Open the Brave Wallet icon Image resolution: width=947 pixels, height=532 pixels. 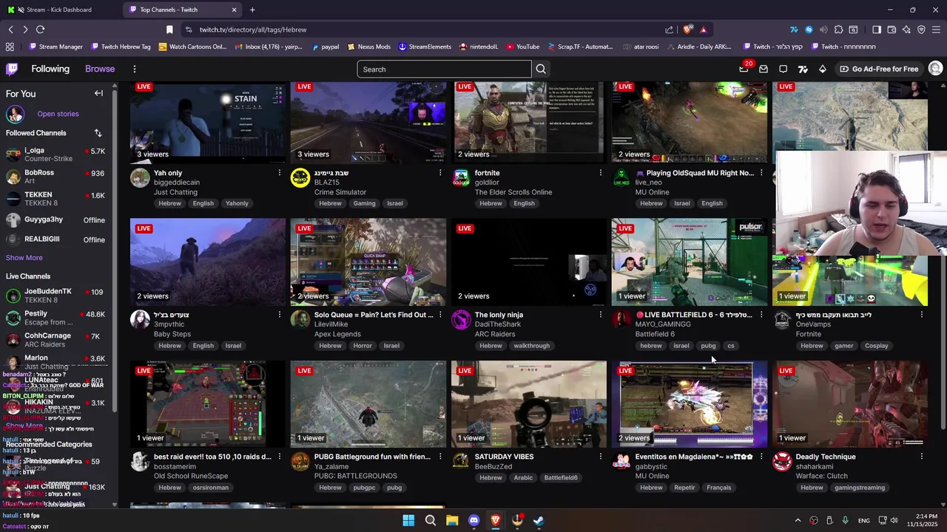point(892,30)
